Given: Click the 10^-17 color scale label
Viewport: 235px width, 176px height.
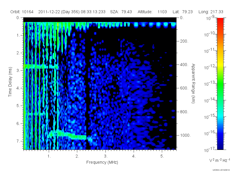Looking at the screenshot, I should tap(209, 150).
